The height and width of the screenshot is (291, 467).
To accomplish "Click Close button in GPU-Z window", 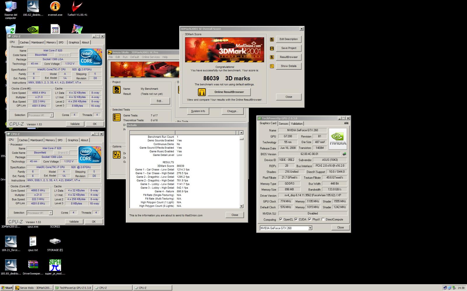I will [340, 227].
